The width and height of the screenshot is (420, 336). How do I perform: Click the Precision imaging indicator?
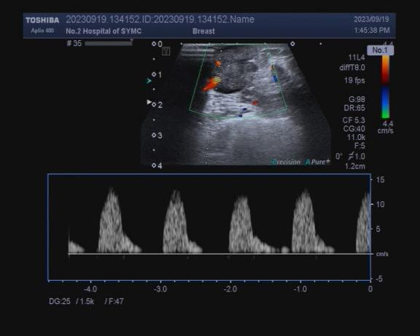286,162
